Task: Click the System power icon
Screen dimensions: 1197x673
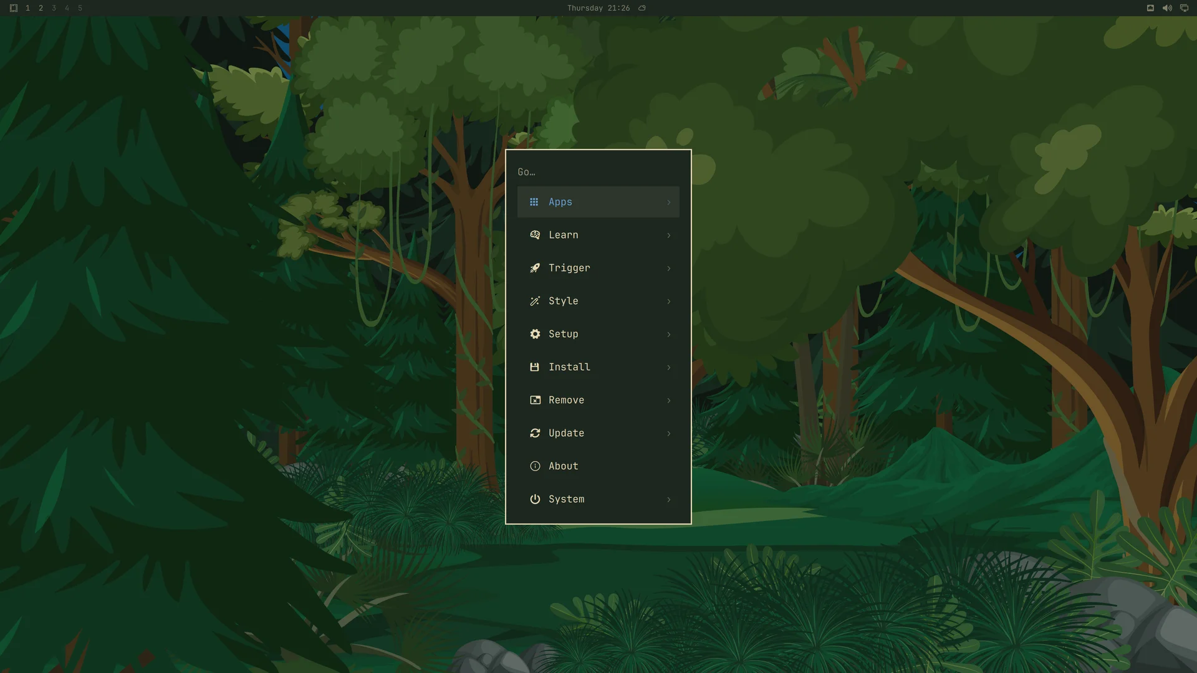Action: pos(535,499)
